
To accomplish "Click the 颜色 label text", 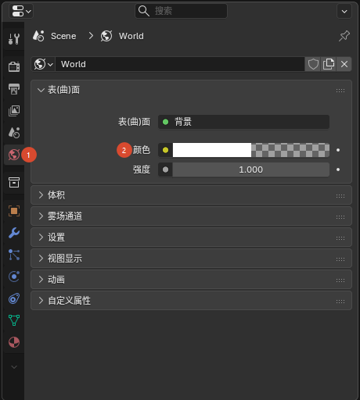I will click(x=142, y=150).
